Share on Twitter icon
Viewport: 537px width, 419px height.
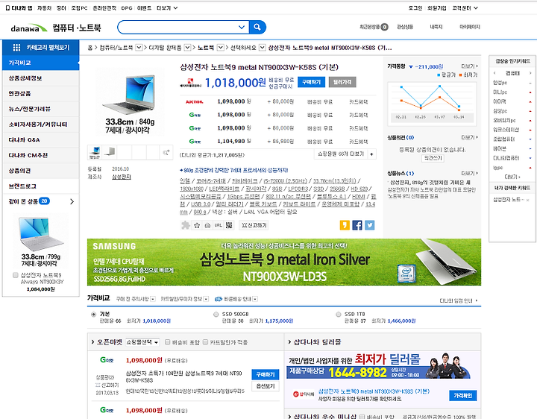click(x=369, y=225)
